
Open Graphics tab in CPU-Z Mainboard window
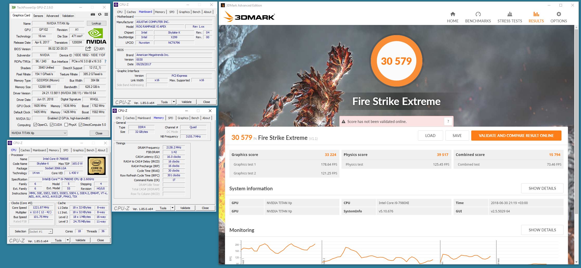(x=184, y=12)
